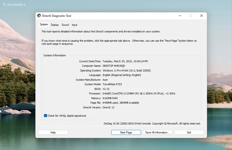The width and height of the screenshot is (232, 150).
Task: Switch to the System tab
Action: point(44,24)
